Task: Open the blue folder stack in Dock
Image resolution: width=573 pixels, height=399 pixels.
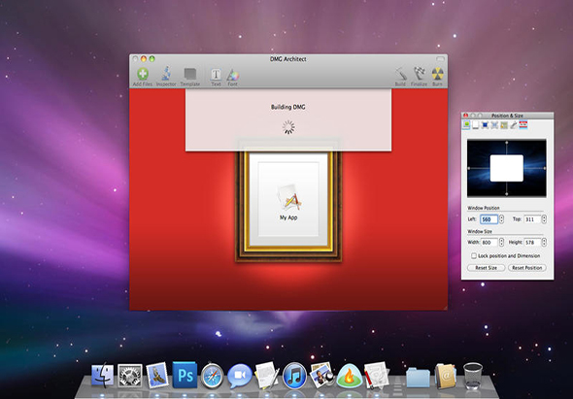Action: [x=418, y=378]
